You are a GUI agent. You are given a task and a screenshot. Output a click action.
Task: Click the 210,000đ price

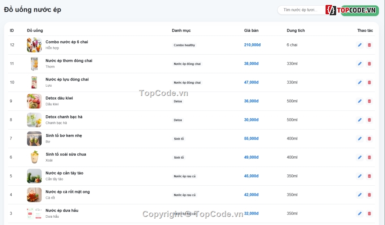tap(252, 45)
